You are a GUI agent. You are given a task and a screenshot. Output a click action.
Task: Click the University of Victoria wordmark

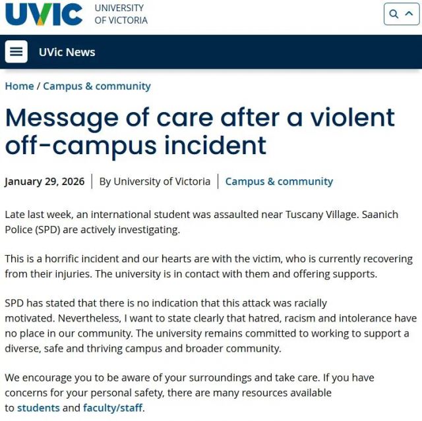pyautogui.click(x=121, y=14)
